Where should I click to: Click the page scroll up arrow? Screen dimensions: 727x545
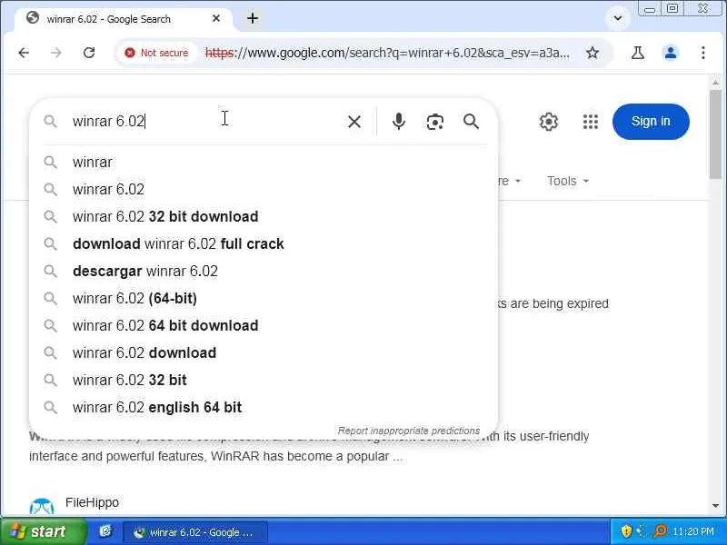click(716, 83)
